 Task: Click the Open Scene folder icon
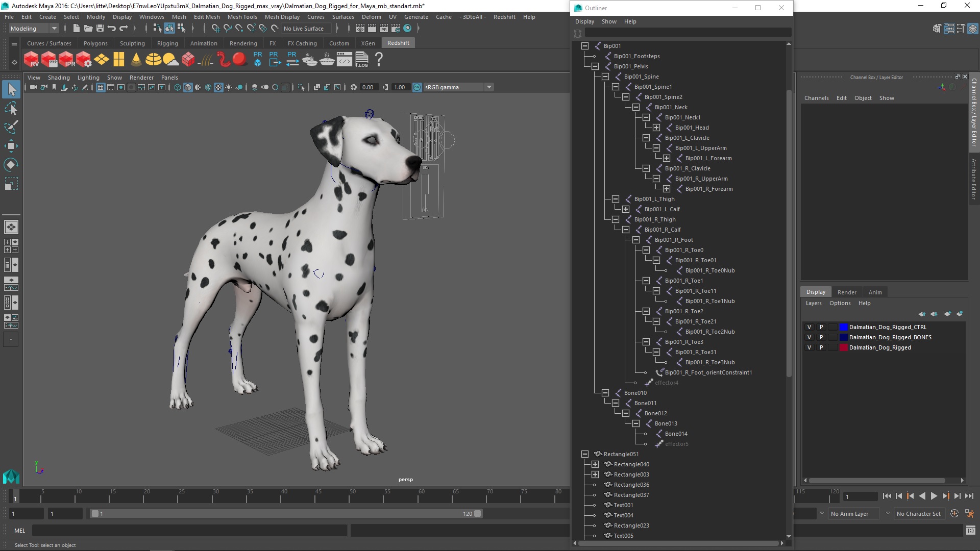(88, 29)
